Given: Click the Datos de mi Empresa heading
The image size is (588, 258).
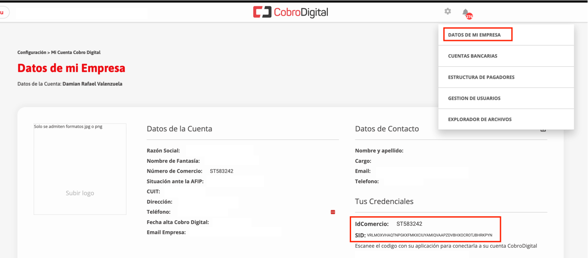Looking at the screenshot, I should tap(71, 68).
